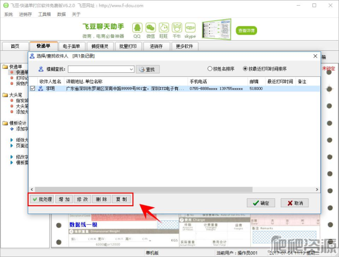339x257 pixels.
Task: Click the horizontal scrollbar right arrow
Action: 317,189
